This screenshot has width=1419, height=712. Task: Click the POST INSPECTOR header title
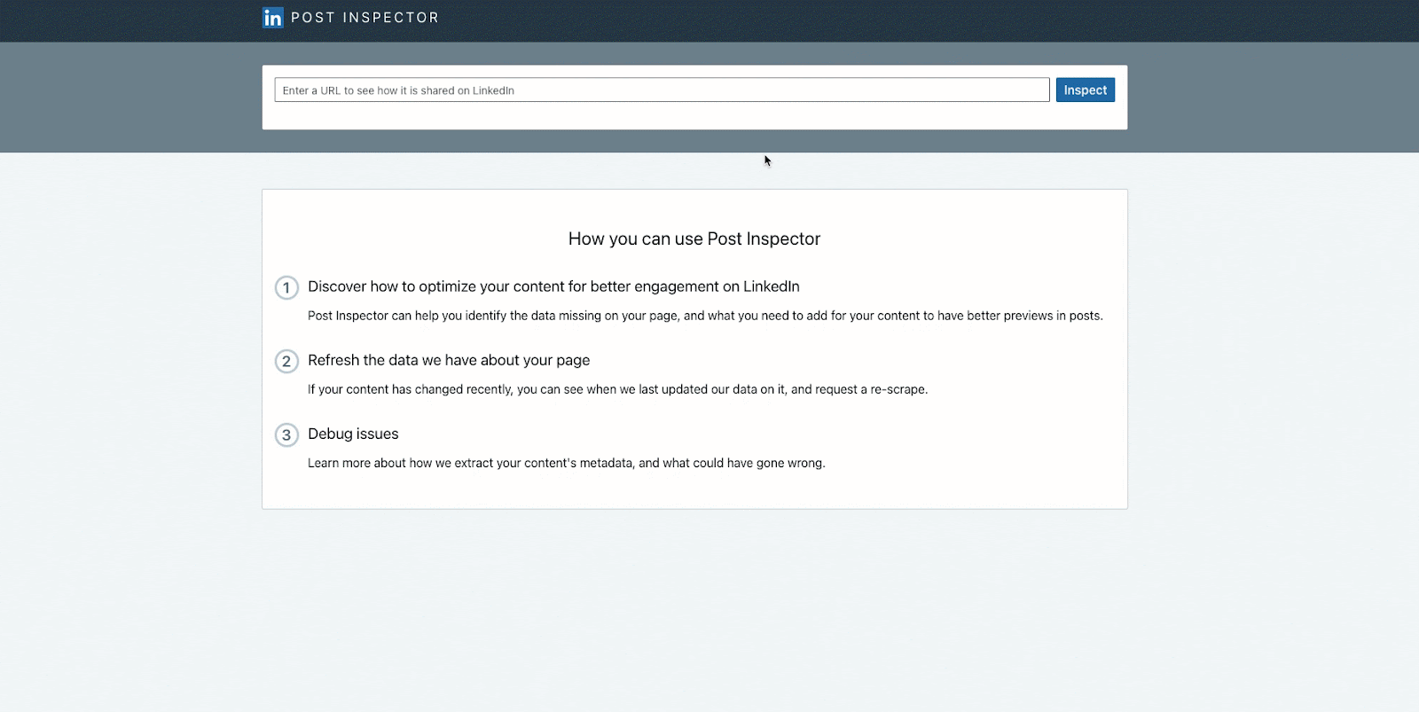tap(365, 18)
